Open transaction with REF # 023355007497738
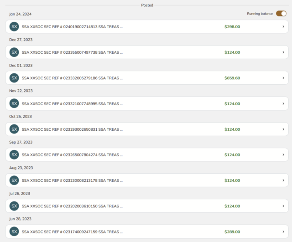This screenshot has width=292, height=242. click(72, 52)
